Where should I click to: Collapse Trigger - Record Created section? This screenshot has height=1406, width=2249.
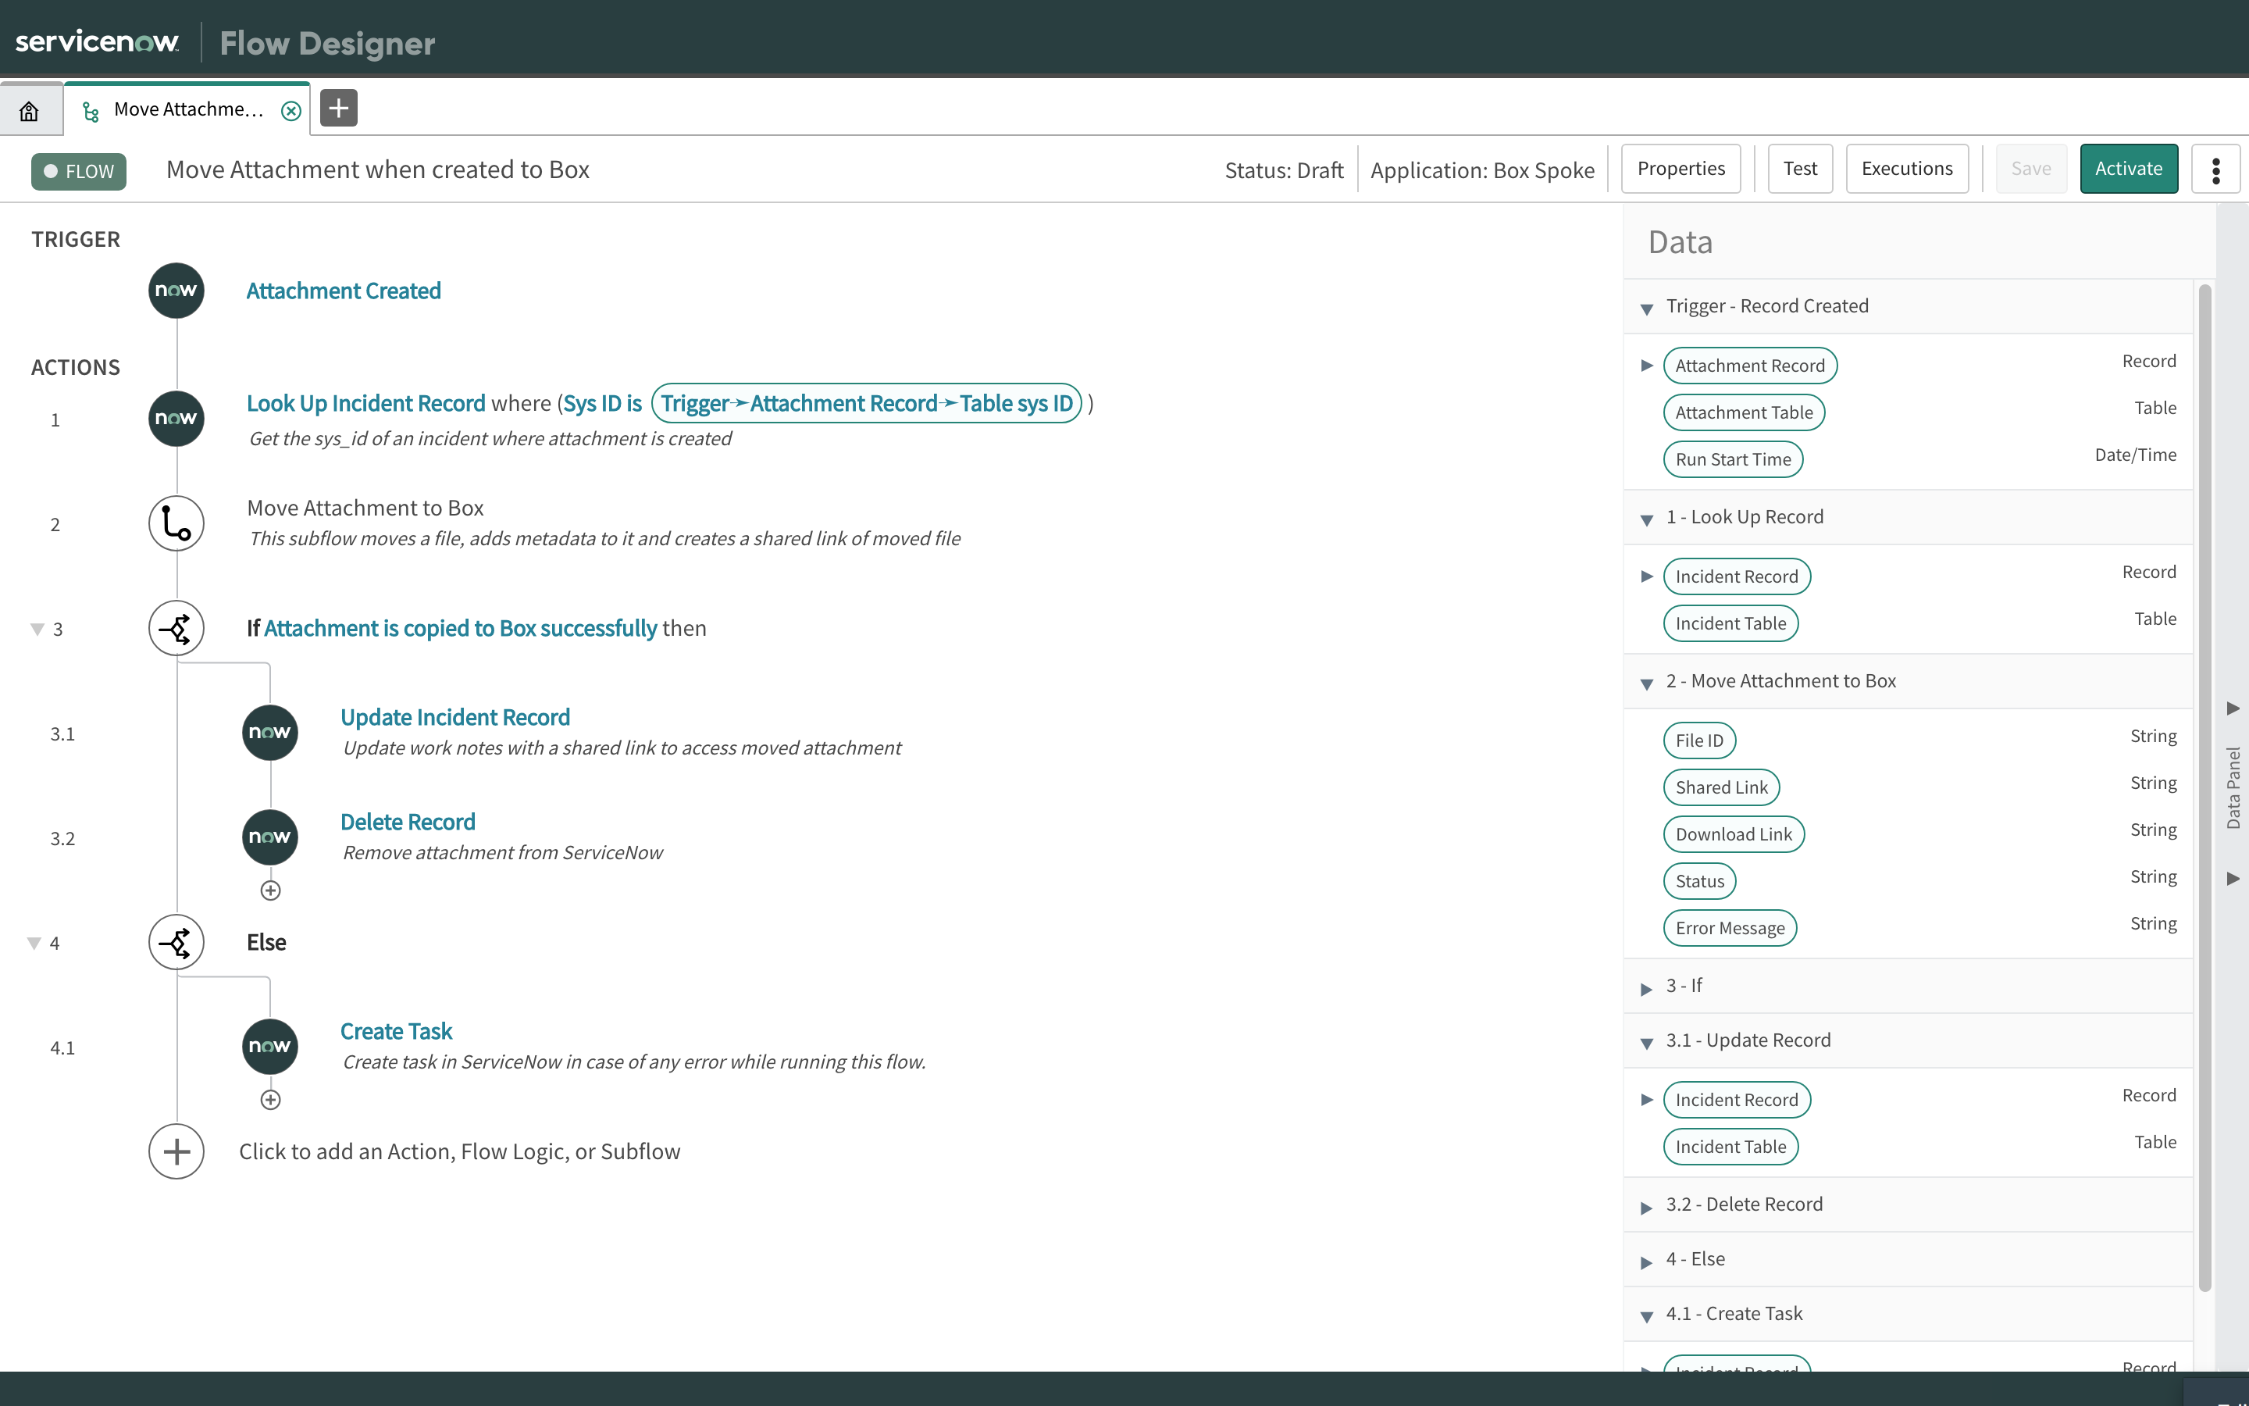[x=1647, y=308]
